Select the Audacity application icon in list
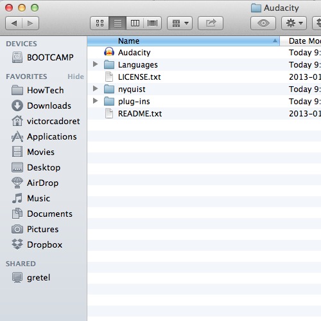Viewport: 321px width, 321px height. point(109,52)
